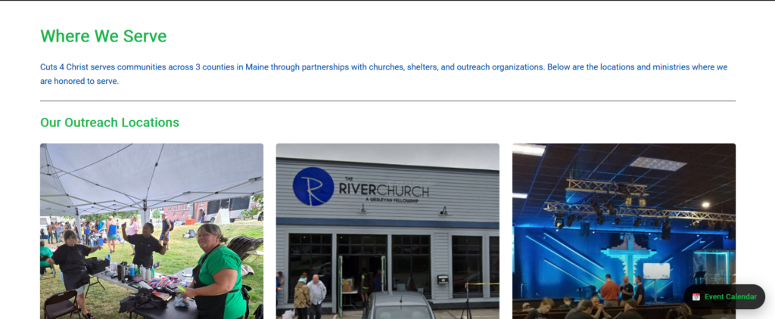
Task: Select the Where We Serve heading
Action: click(103, 36)
